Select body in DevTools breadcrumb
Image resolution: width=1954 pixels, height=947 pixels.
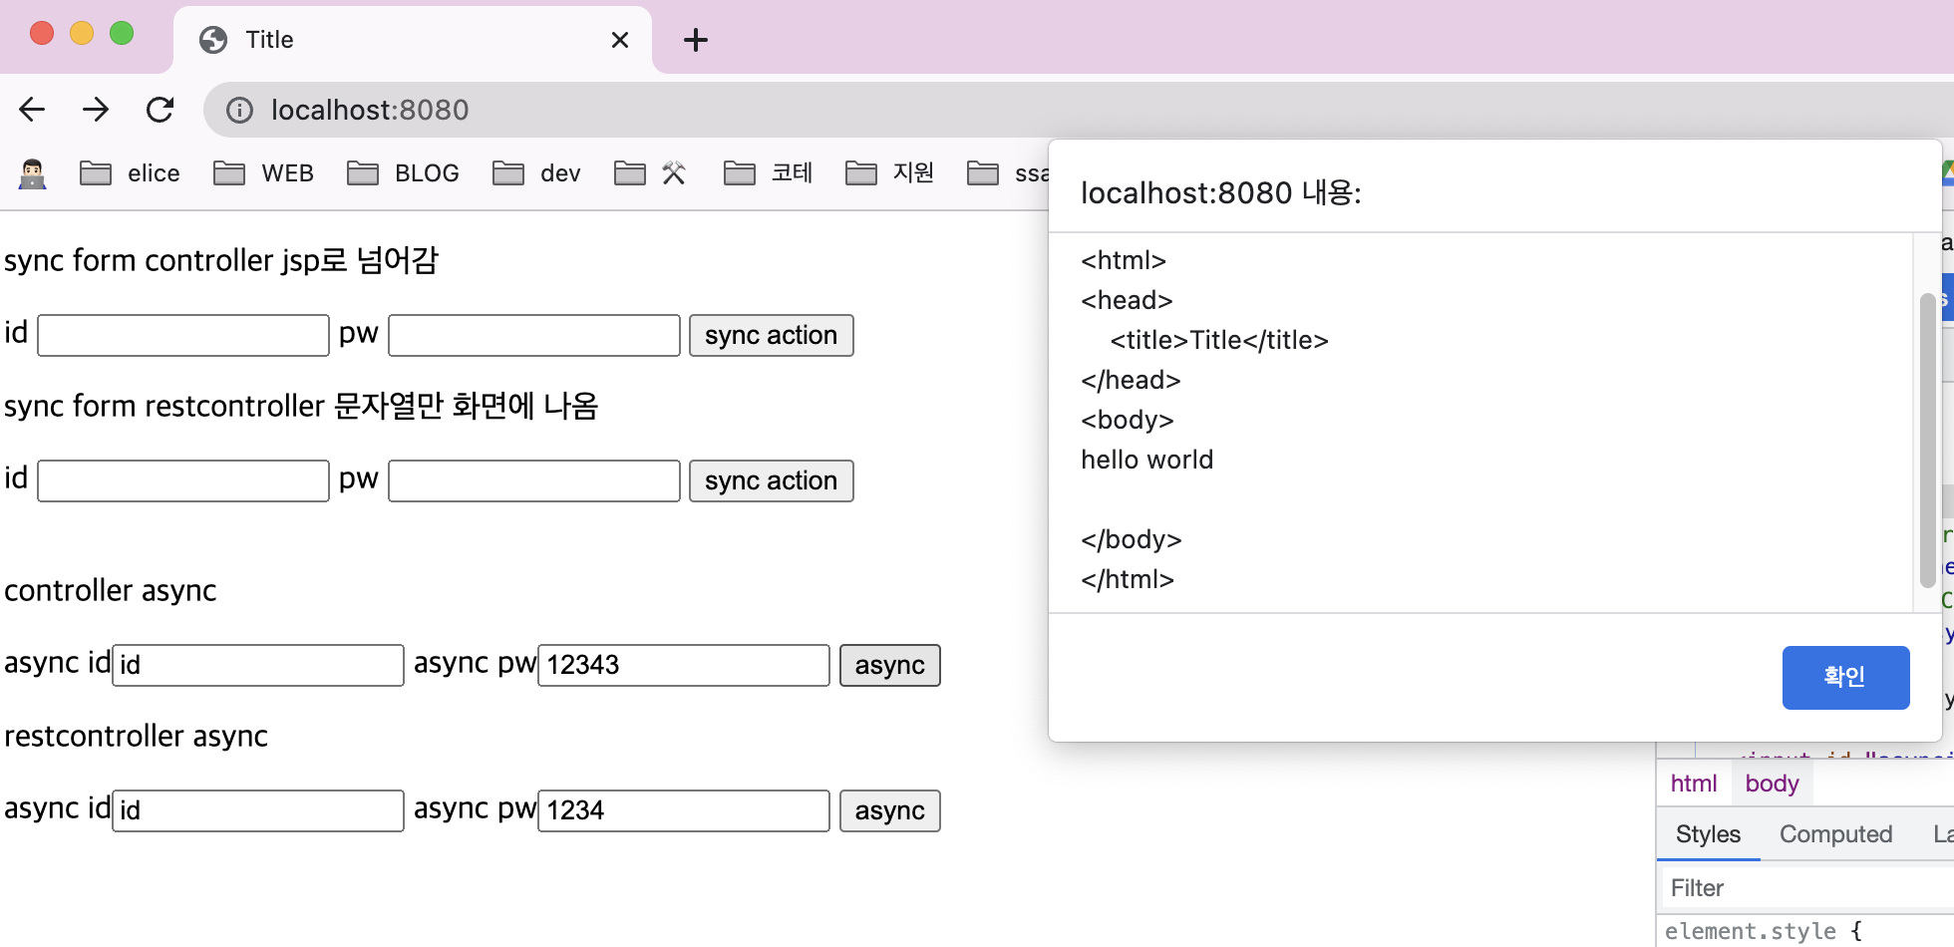pos(1772,784)
